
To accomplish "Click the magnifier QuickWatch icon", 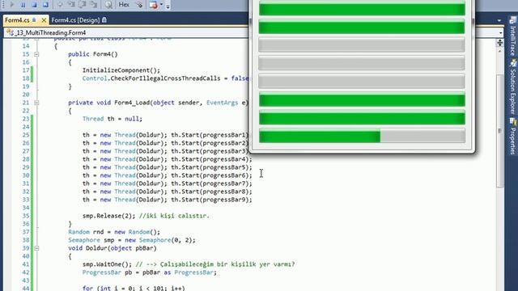I will point(108,5).
